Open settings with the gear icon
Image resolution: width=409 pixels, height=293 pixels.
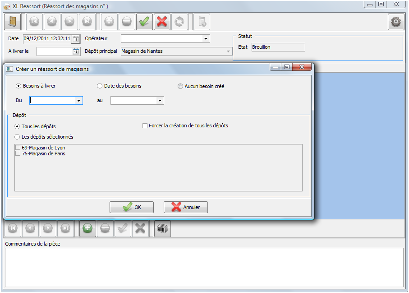395,22
